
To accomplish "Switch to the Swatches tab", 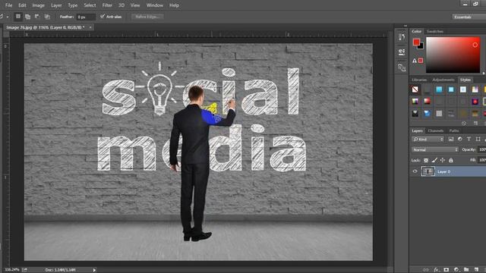I will point(435,31).
